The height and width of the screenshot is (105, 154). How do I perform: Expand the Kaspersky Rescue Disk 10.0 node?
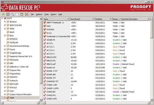click(x=5, y=56)
